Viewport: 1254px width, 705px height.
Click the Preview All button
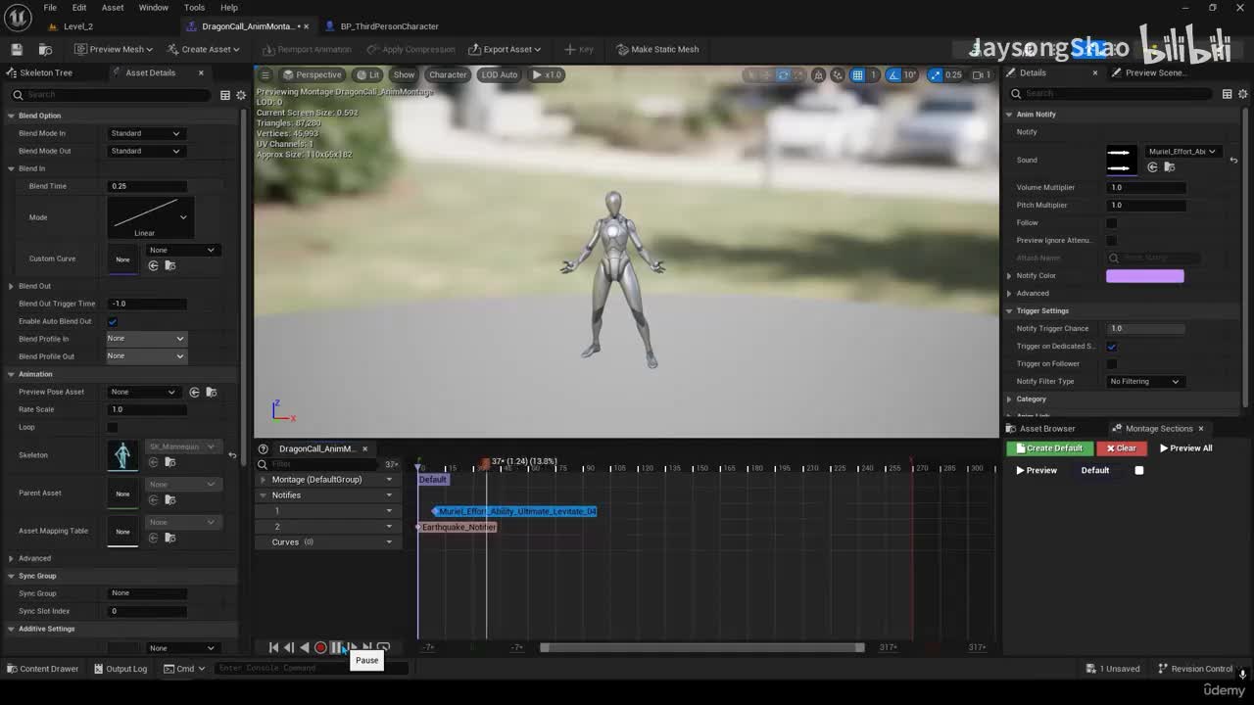coord(1186,448)
